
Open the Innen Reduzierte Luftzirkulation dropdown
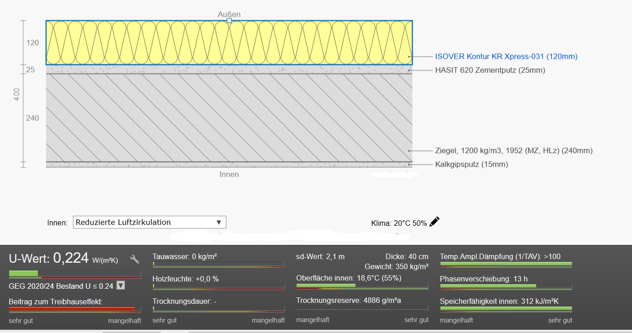click(x=149, y=223)
